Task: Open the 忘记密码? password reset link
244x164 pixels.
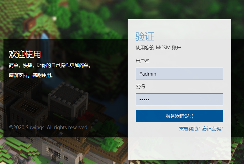Action: click(213, 129)
